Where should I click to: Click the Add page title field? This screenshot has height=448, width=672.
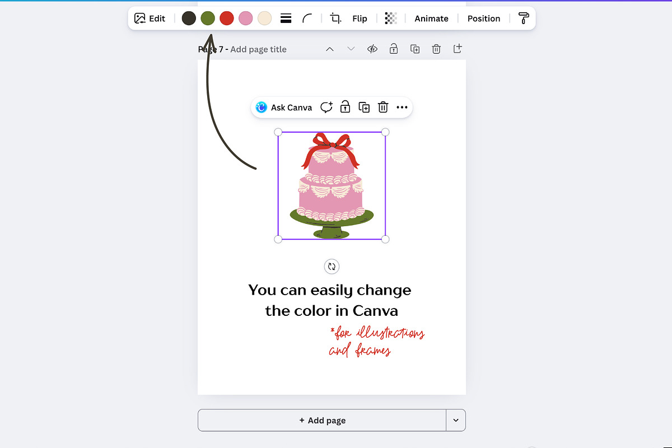point(258,49)
